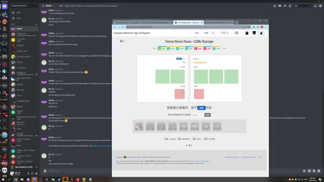
Task: Click the browser back arrow
Action: pyautogui.click(x=115, y=27)
